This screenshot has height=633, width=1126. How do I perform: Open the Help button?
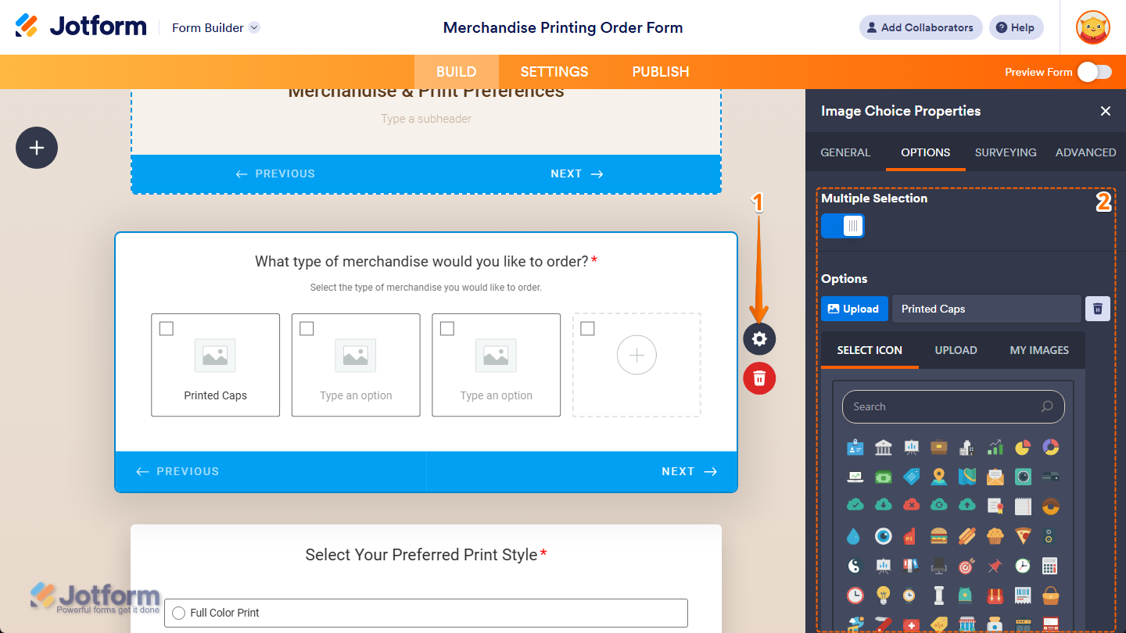point(1016,27)
